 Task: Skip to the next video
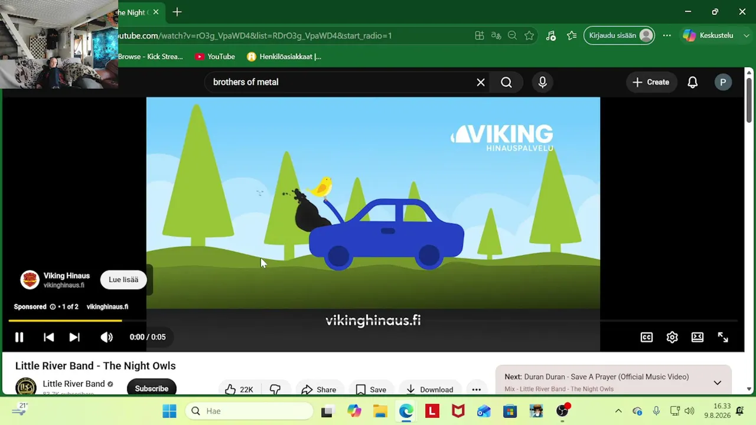point(74,337)
